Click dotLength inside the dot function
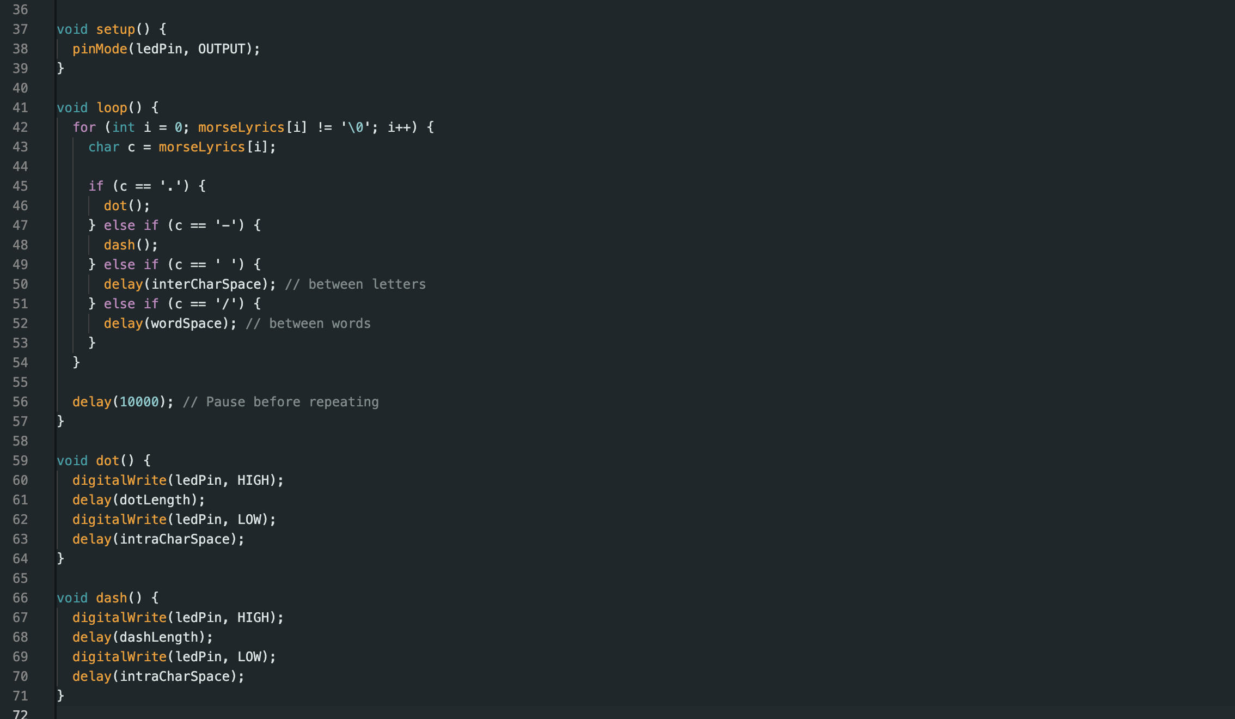This screenshot has width=1235, height=719. 155,500
